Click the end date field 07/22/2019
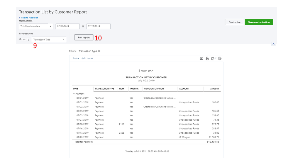 click(x=98, y=26)
